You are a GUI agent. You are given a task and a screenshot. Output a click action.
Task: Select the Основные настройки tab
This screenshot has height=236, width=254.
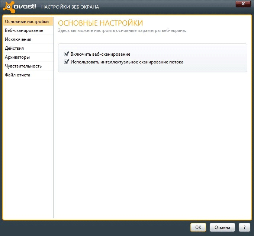(x=27, y=22)
